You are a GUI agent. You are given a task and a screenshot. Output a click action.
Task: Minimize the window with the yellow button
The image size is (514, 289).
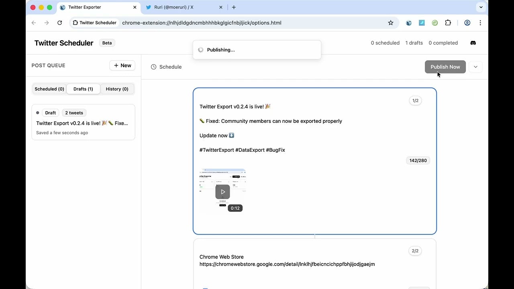(x=41, y=7)
